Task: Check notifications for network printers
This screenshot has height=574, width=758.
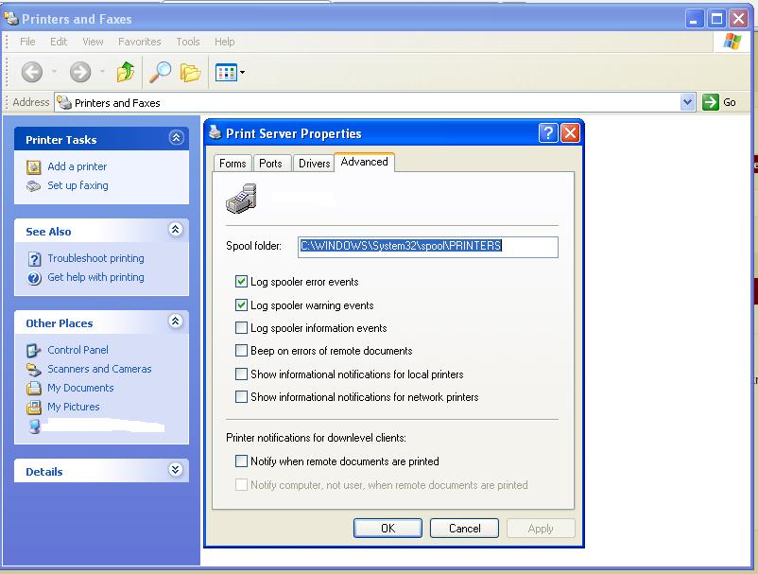Action: coord(241,397)
